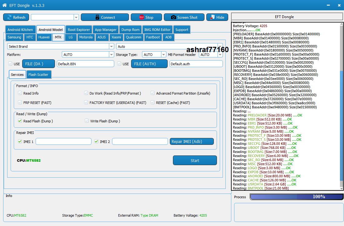Click the Hide button icon

point(212,17)
